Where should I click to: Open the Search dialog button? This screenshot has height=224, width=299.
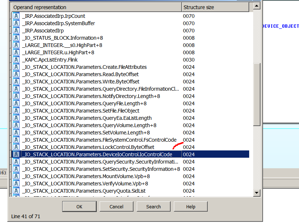coord(154,207)
